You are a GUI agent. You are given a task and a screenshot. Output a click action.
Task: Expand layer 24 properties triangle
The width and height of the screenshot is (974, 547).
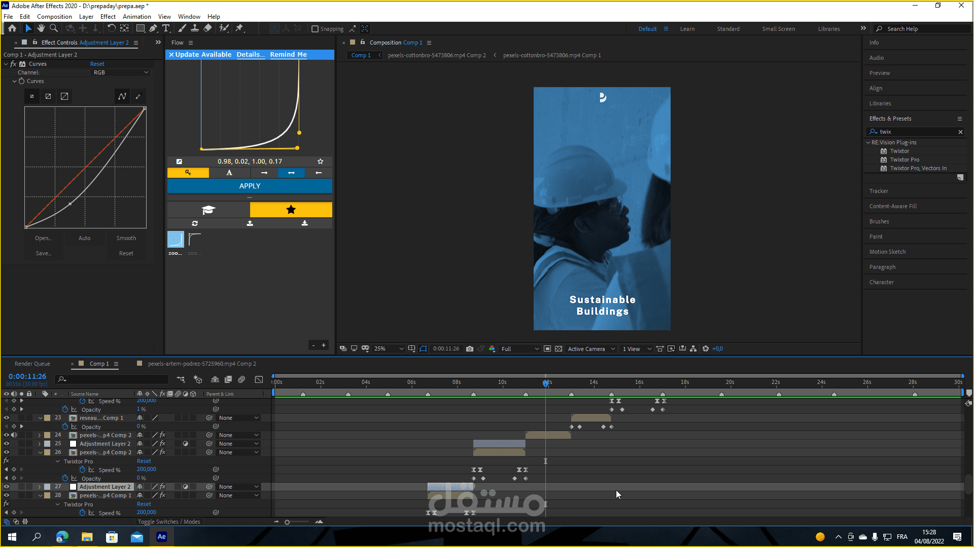(40, 436)
